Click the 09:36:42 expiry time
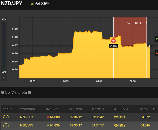Image resolution: width=158 pixels, height=130 pixels. point(98,117)
